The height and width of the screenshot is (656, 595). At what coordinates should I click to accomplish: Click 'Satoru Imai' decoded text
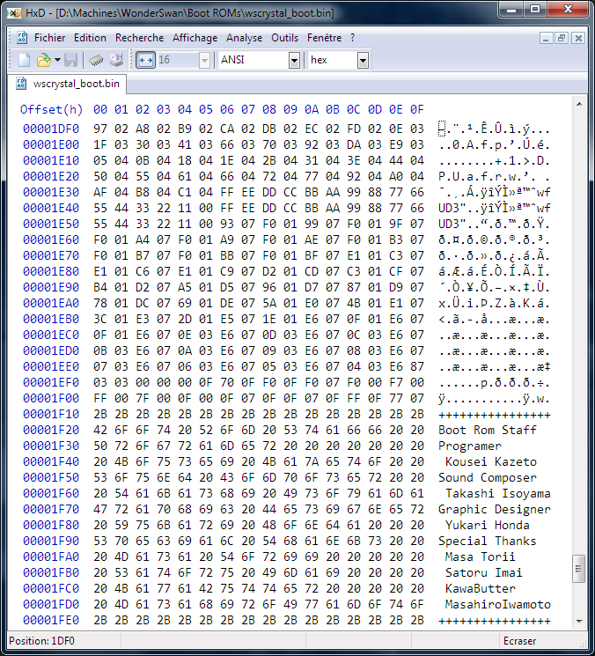[x=484, y=572]
